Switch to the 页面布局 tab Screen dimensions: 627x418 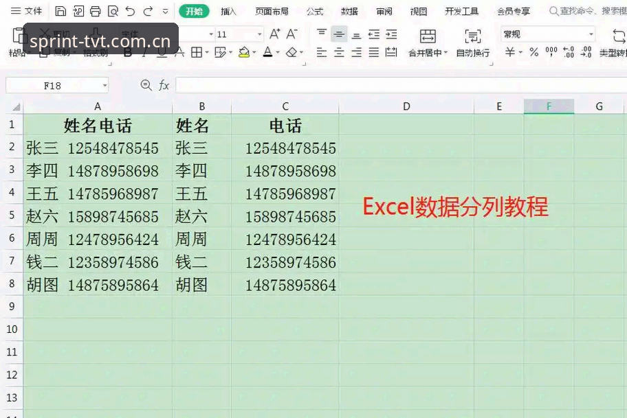point(272,11)
